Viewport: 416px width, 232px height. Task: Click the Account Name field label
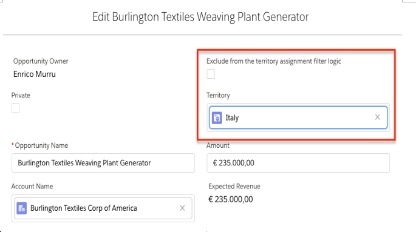tap(32, 187)
